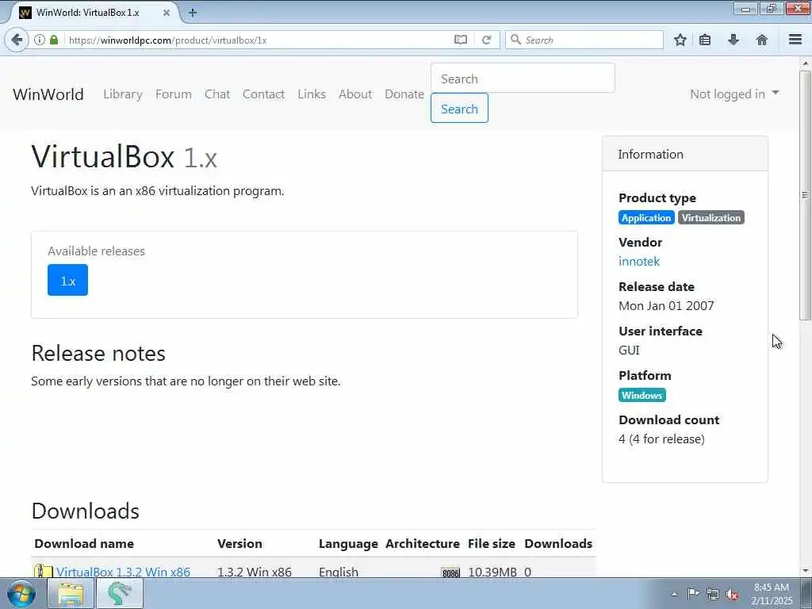The height and width of the screenshot is (609, 812).
Task: Open the Library nav item
Action: (x=123, y=94)
